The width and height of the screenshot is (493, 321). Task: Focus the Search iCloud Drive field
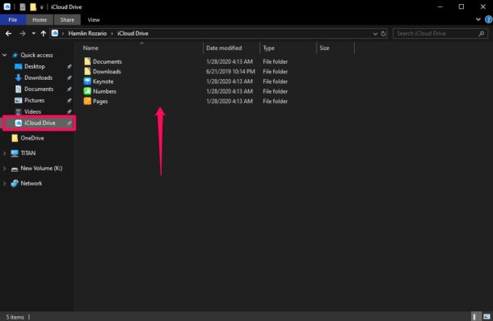coord(440,33)
